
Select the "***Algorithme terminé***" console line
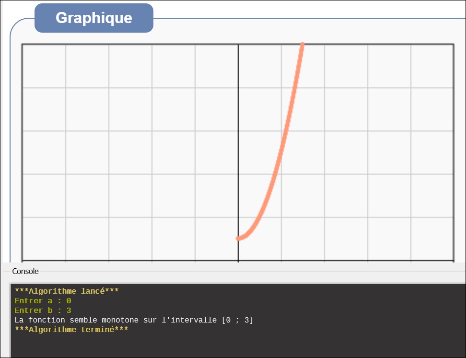tap(71, 330)
